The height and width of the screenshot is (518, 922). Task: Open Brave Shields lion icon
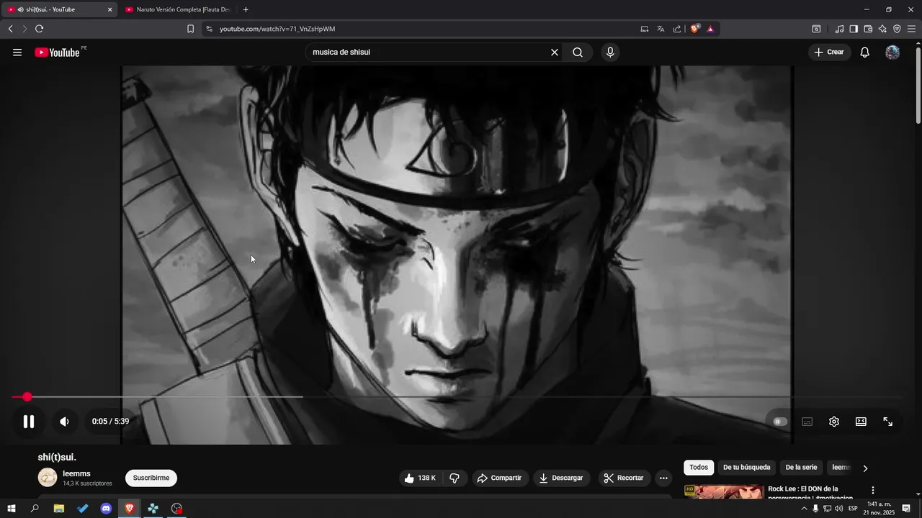(x=695, y=29)
